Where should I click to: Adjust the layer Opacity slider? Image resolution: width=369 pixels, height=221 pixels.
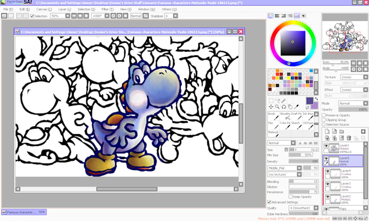click(353, 110)
